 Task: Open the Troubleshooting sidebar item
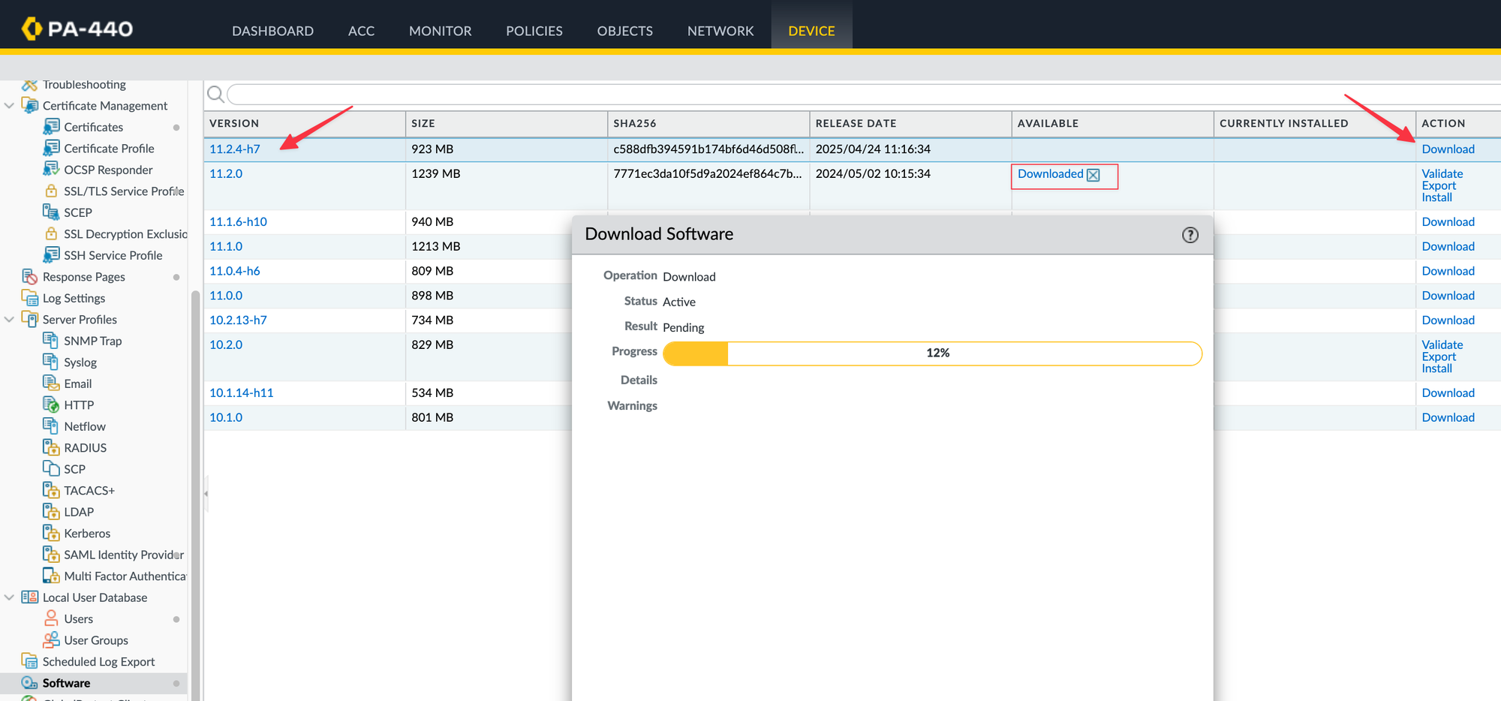(x=84, y=84)
